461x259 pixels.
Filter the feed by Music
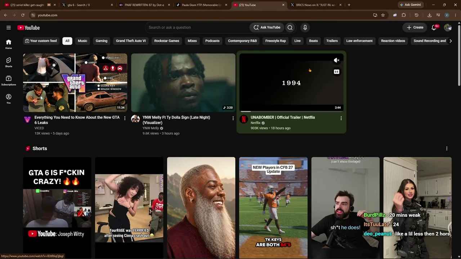point(82,41)
